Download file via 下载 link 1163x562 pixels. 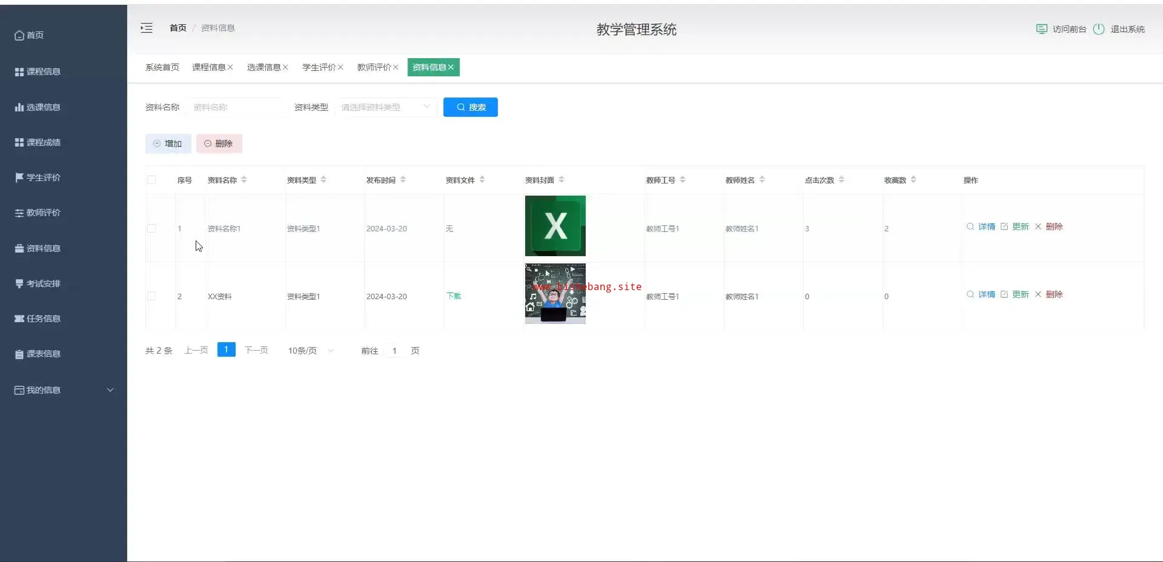point(454,296)
